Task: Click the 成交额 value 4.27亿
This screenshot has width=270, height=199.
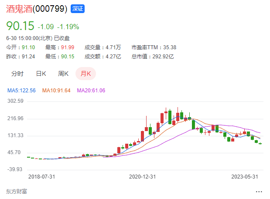Action: click(113, 57)
